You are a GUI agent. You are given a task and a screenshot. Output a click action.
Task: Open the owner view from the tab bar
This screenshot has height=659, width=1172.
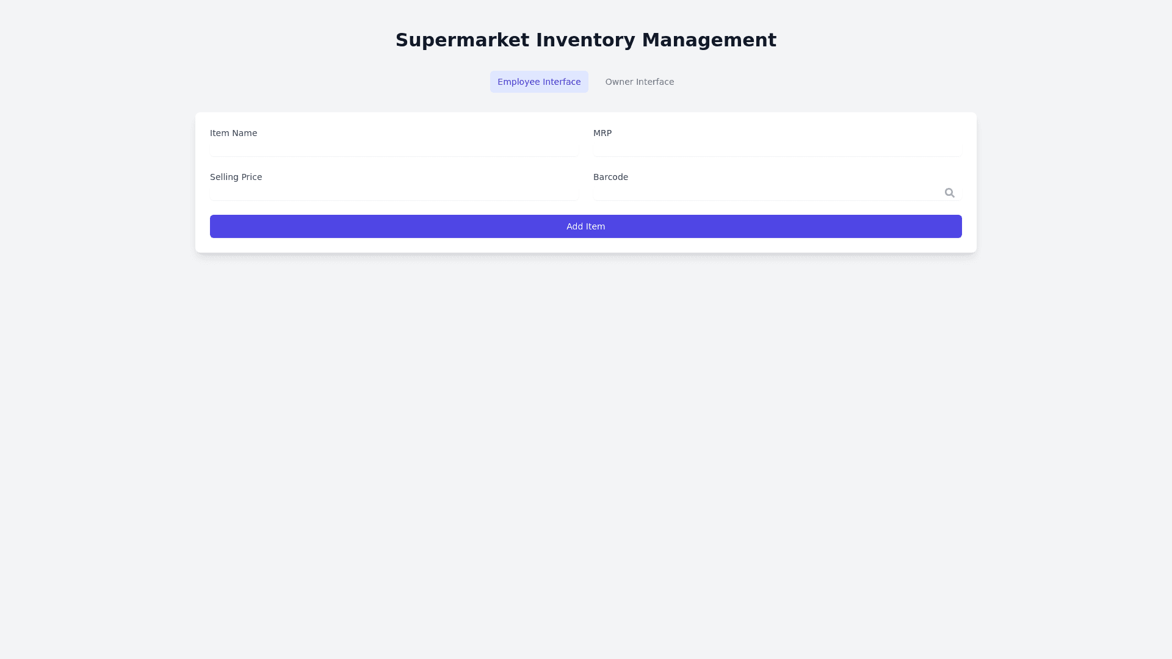click(639, 82)
